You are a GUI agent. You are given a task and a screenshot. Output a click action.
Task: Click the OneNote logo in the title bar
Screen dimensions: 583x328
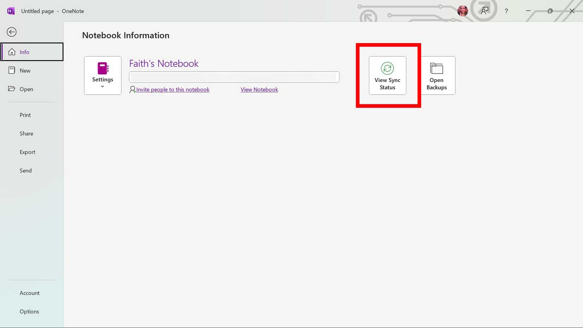point(11,11)
